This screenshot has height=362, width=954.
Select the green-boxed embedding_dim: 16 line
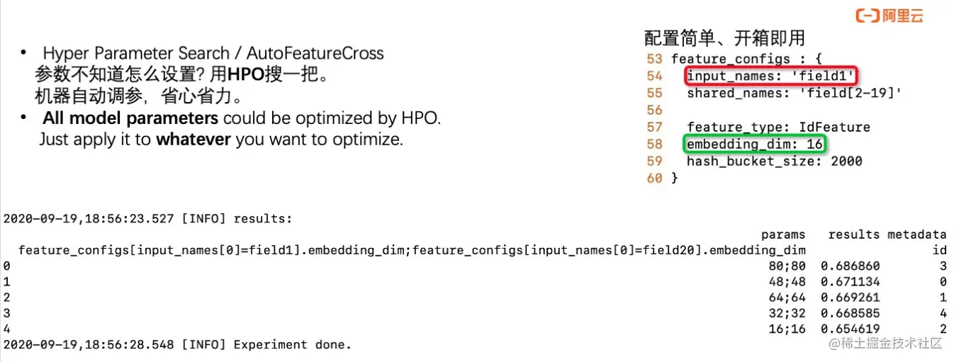[x=756, y=144]
